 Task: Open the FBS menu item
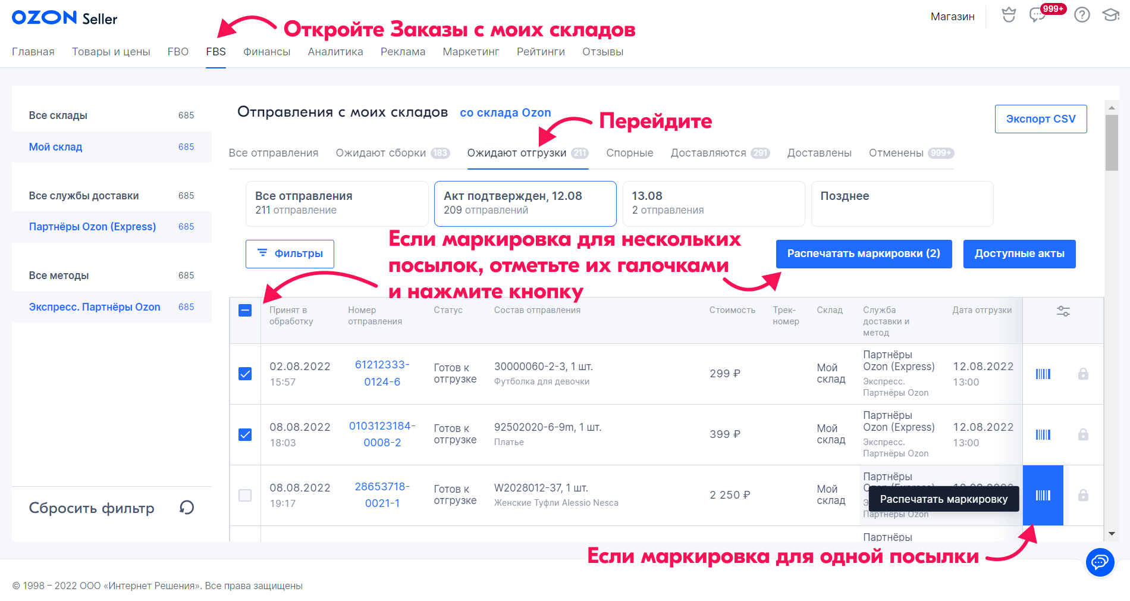click(216, 52)
